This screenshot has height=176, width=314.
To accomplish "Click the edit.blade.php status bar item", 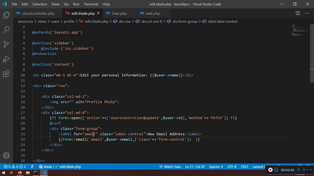I will point(68,167).
